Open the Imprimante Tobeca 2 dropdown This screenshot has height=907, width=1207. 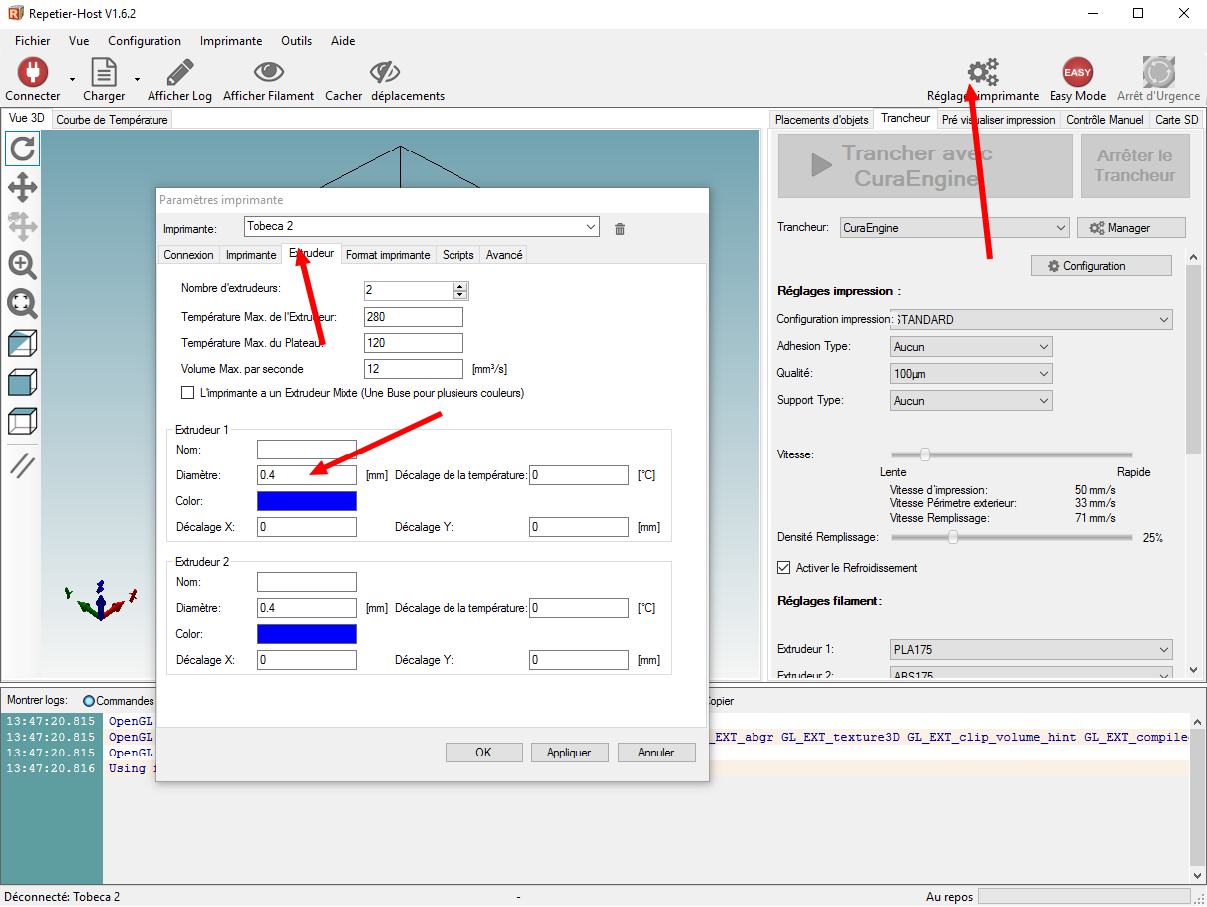point(422,227)
